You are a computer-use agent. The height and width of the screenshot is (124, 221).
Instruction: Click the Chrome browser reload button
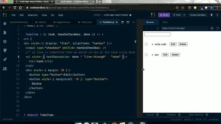point(15,8)
